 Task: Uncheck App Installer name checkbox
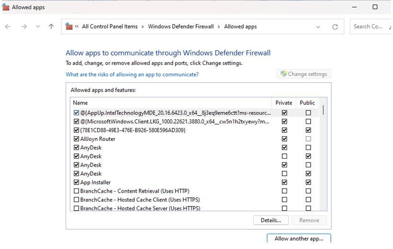coord(76,182)
